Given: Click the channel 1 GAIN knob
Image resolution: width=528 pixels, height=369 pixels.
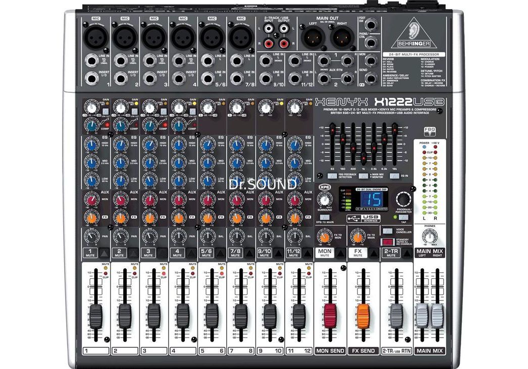Looking at the screenshot, I should point(91,108).
